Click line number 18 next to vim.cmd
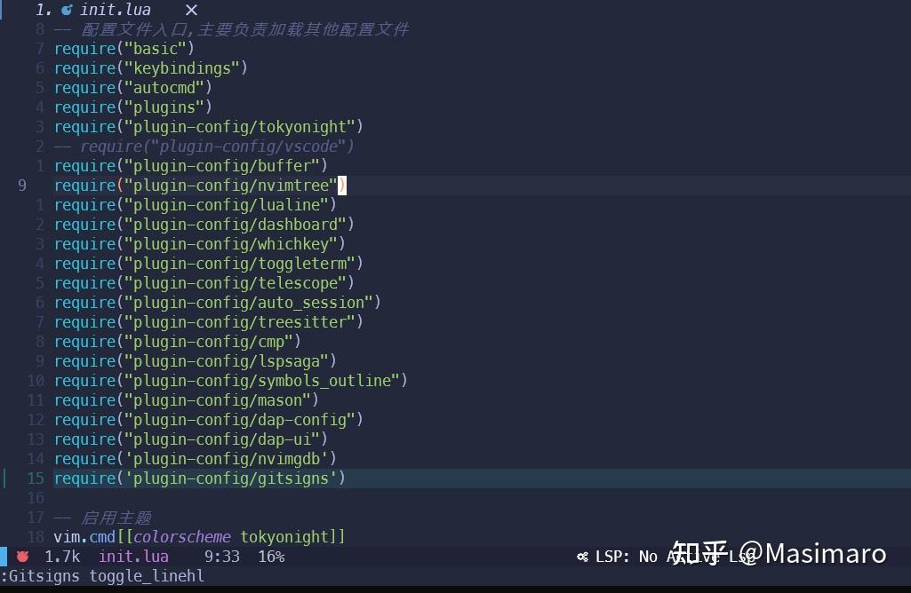Viewport: 911px width, 593px height. [x=36, y=536]
